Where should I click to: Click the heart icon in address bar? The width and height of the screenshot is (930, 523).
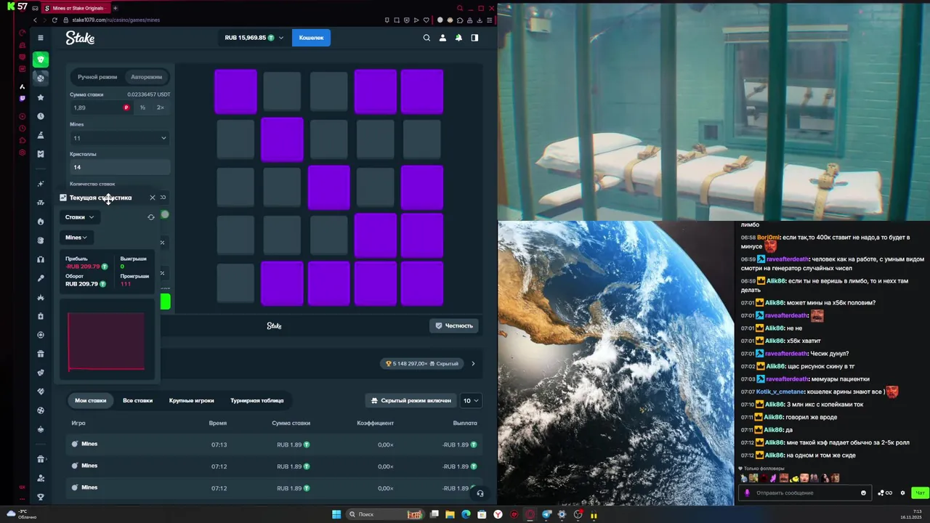[426, 20]
